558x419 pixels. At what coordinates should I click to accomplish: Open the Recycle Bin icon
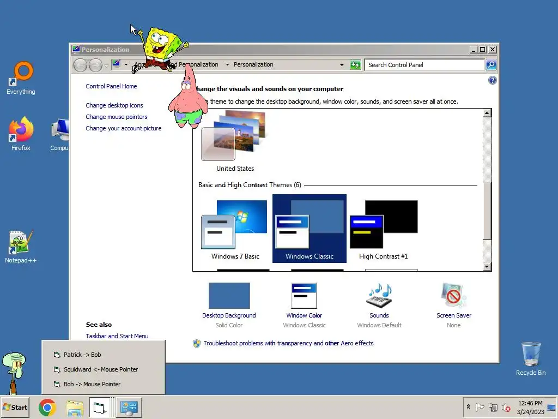tap(531, 358)
